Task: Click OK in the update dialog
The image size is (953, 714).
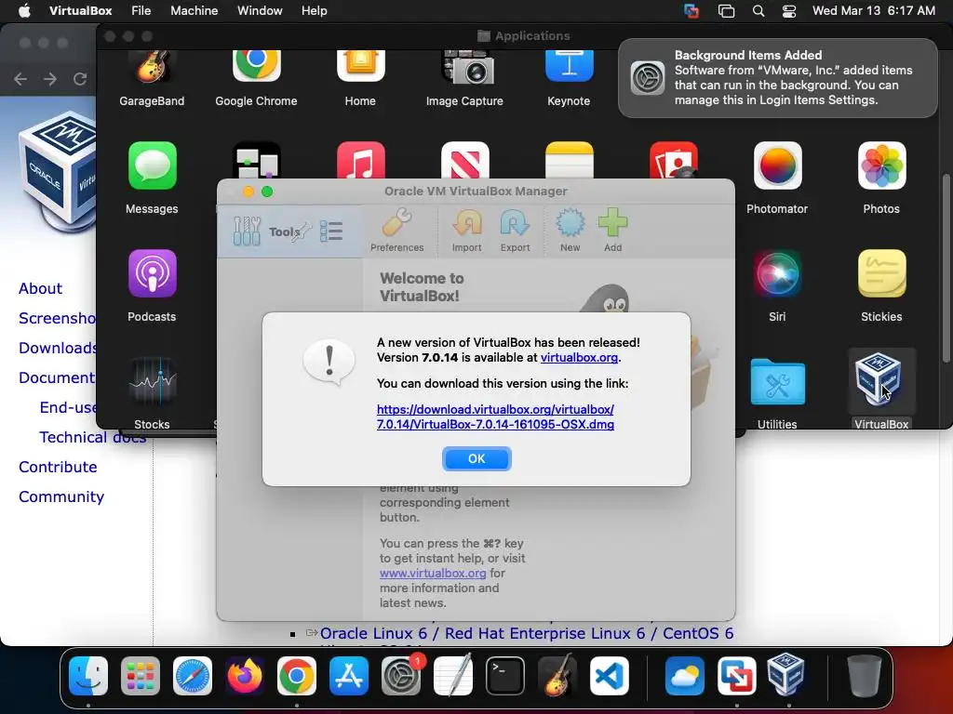Action: tap(476, 458)
